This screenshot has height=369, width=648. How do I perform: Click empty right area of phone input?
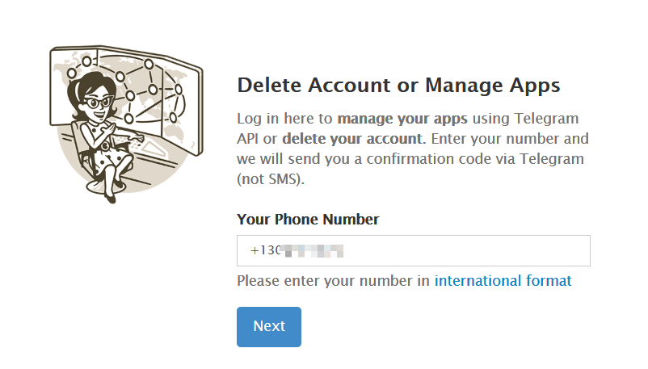tap(467, 251)
